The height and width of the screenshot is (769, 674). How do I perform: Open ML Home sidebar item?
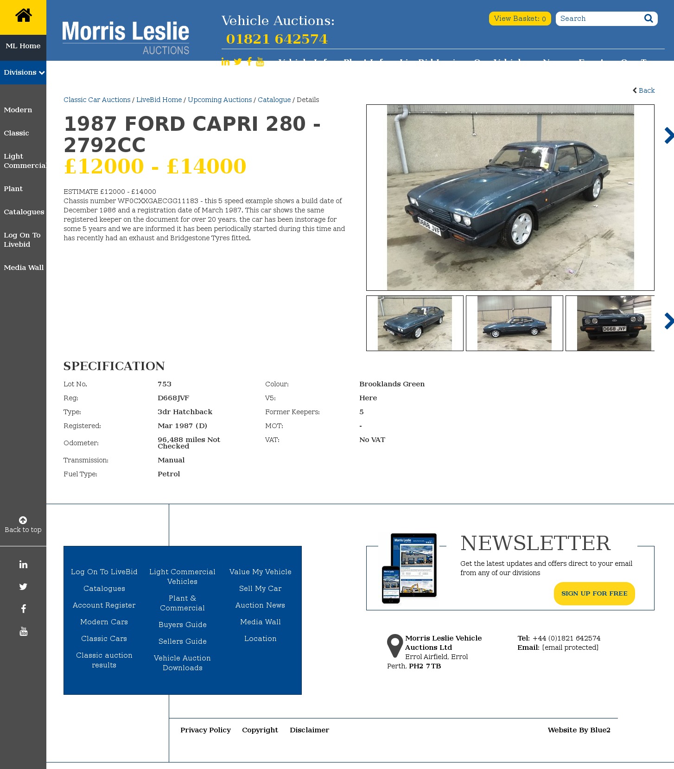point(23,46)
